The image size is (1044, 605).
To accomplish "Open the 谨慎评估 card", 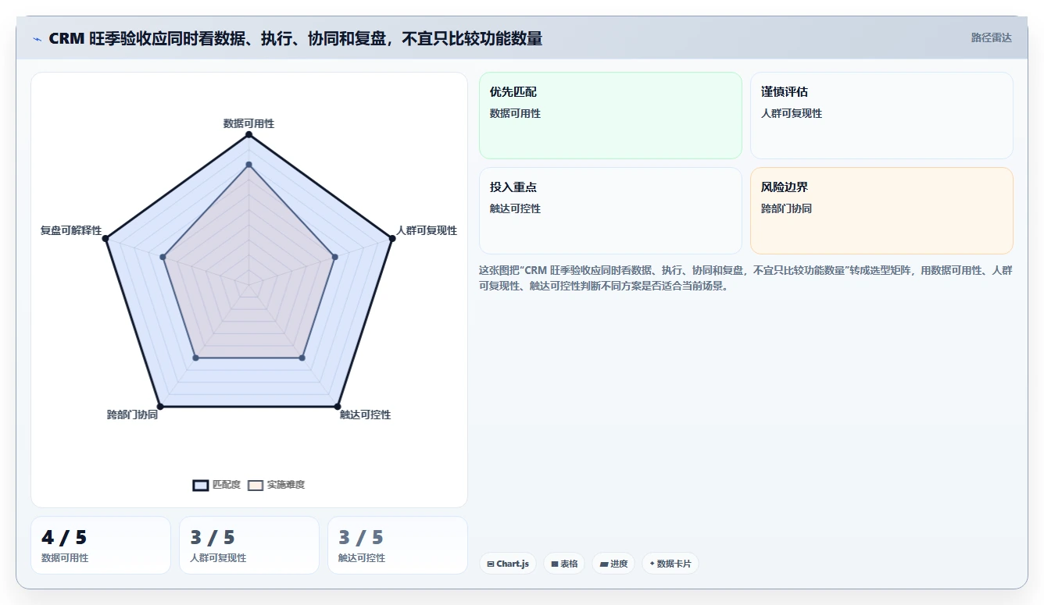I will tap(881, 116).
